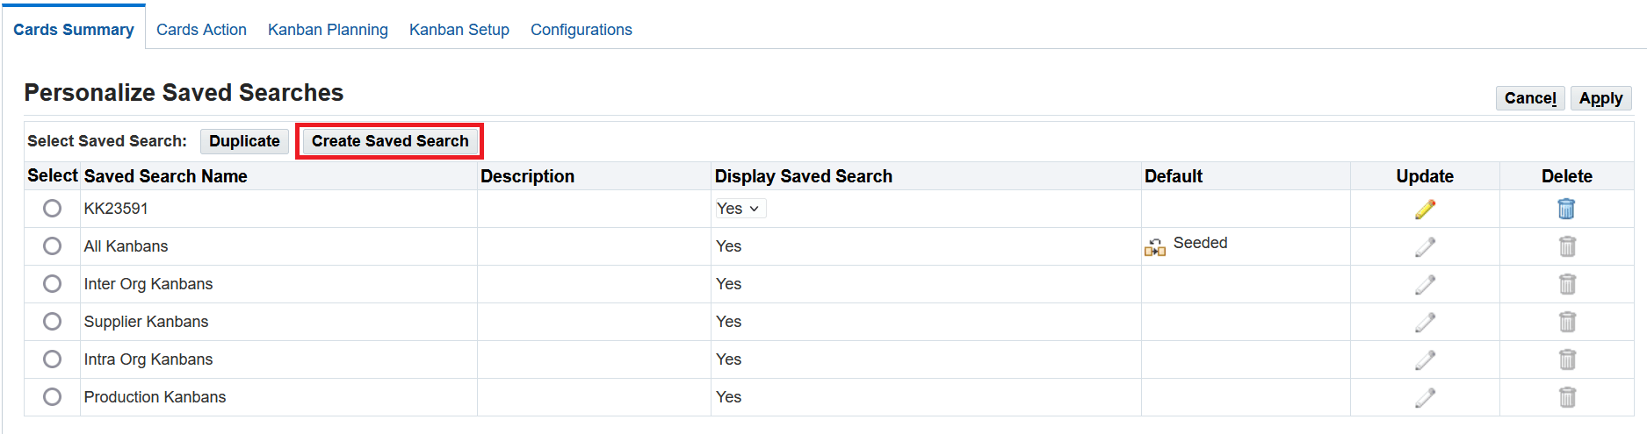This screenshot has height=434, width=1647.
Task: Click the pencil icon for All Kanbans
Action: point(1425,246)
